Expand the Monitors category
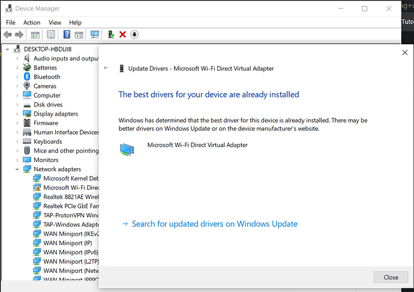414x292 pixels. point(17,160)
